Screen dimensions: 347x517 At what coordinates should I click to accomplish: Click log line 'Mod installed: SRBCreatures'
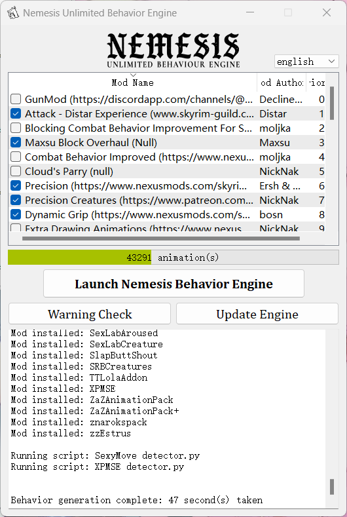[81, 366]
